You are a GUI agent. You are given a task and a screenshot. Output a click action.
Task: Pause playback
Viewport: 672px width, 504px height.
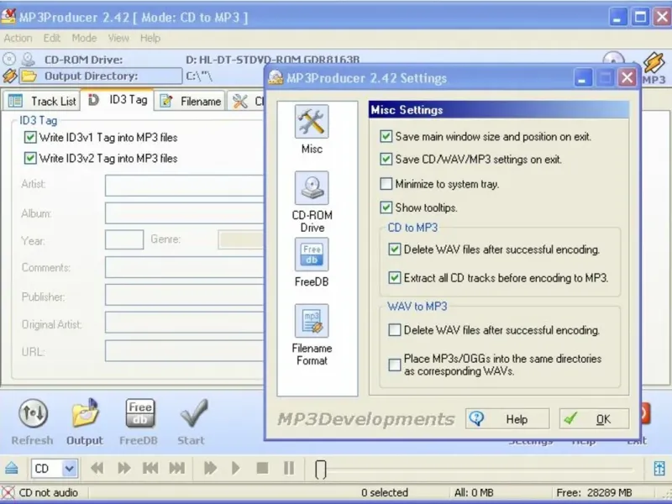pyautogui.click(x=289, y=468)
